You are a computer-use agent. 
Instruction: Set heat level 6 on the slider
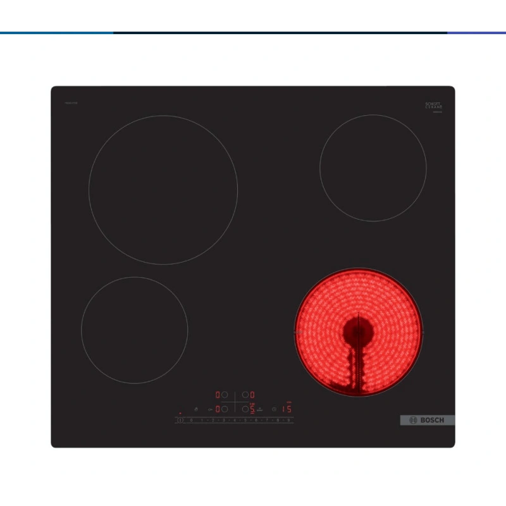[256, 420]
